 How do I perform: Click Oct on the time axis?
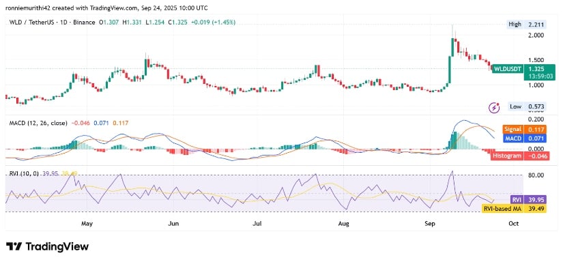[514, 224]
